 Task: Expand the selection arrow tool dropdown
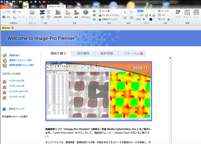click(x=127, y=12)
